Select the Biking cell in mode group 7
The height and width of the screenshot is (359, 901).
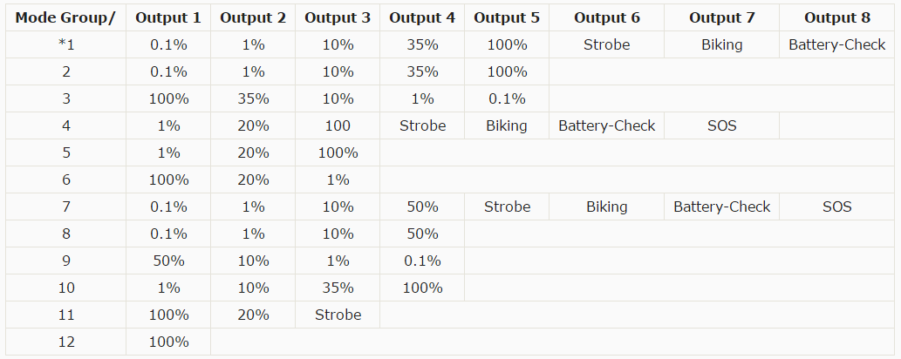[x=606, y=207]
